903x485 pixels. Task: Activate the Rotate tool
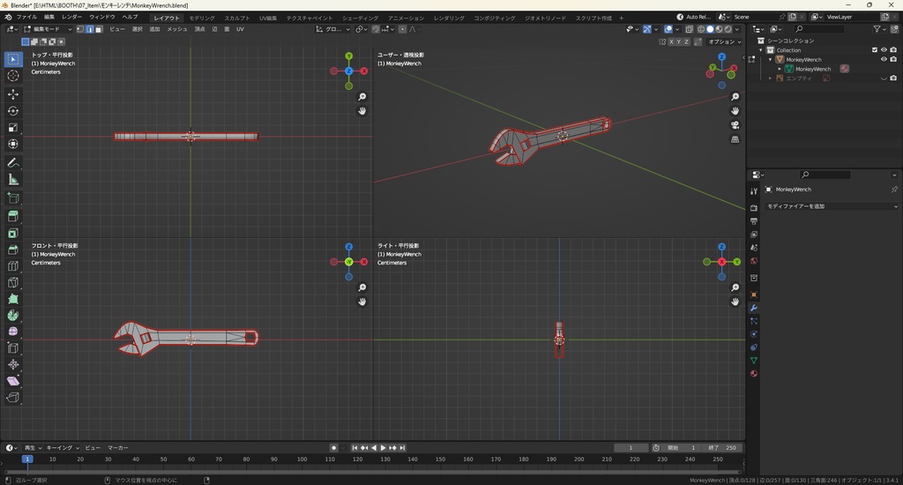[13, 110]
